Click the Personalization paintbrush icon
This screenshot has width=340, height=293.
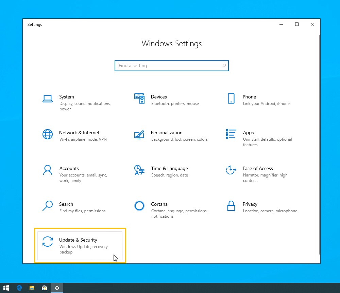139,135
